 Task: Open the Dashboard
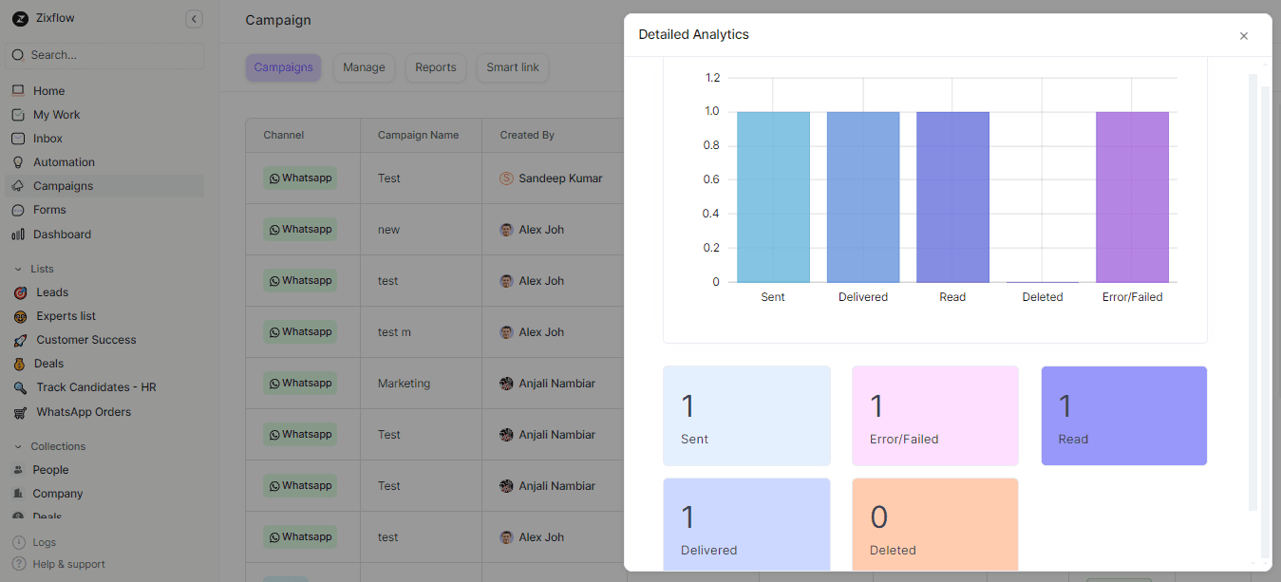click(64, 234)
